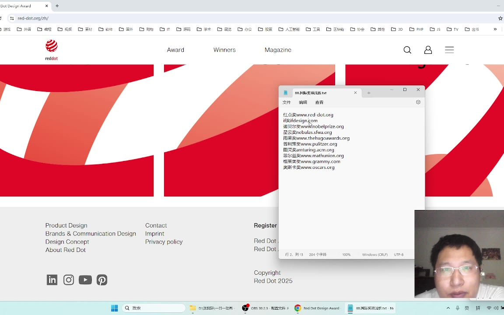This screenshot has height=315, width=504.
Task: Switch to Chrome Red Dot Design Award taskbar item
Action: coord(317,308)
